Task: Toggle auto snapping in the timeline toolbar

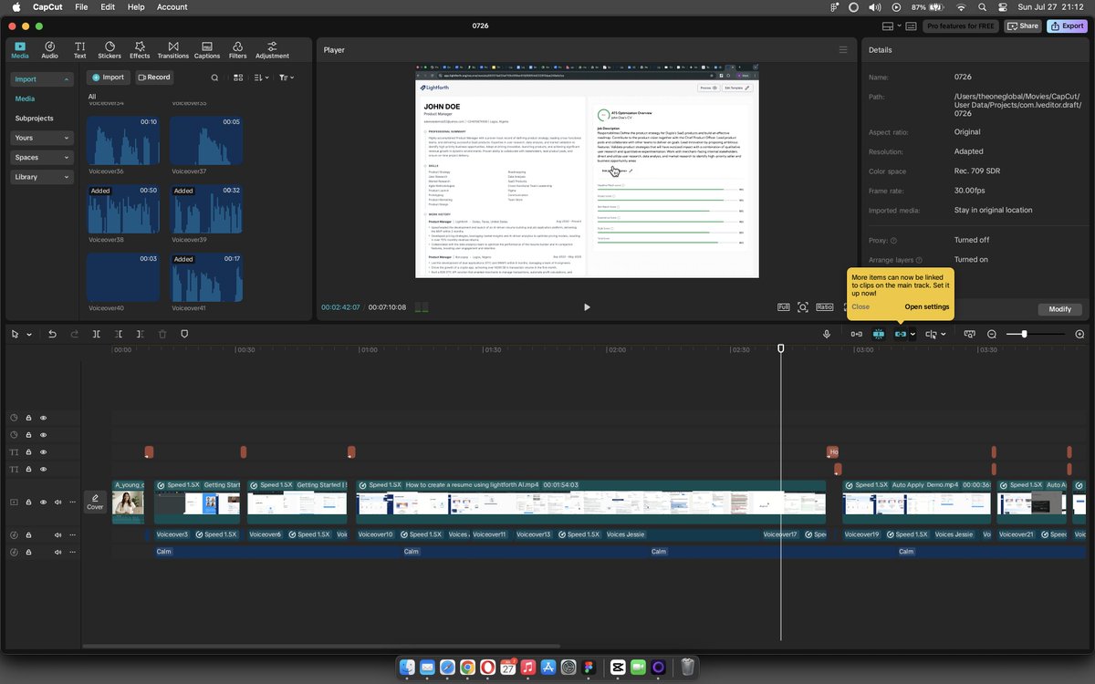Action: (879, 335)
